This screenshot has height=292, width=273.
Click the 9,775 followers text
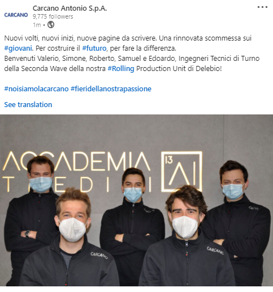pyautogui.click(x=53, y=16)
